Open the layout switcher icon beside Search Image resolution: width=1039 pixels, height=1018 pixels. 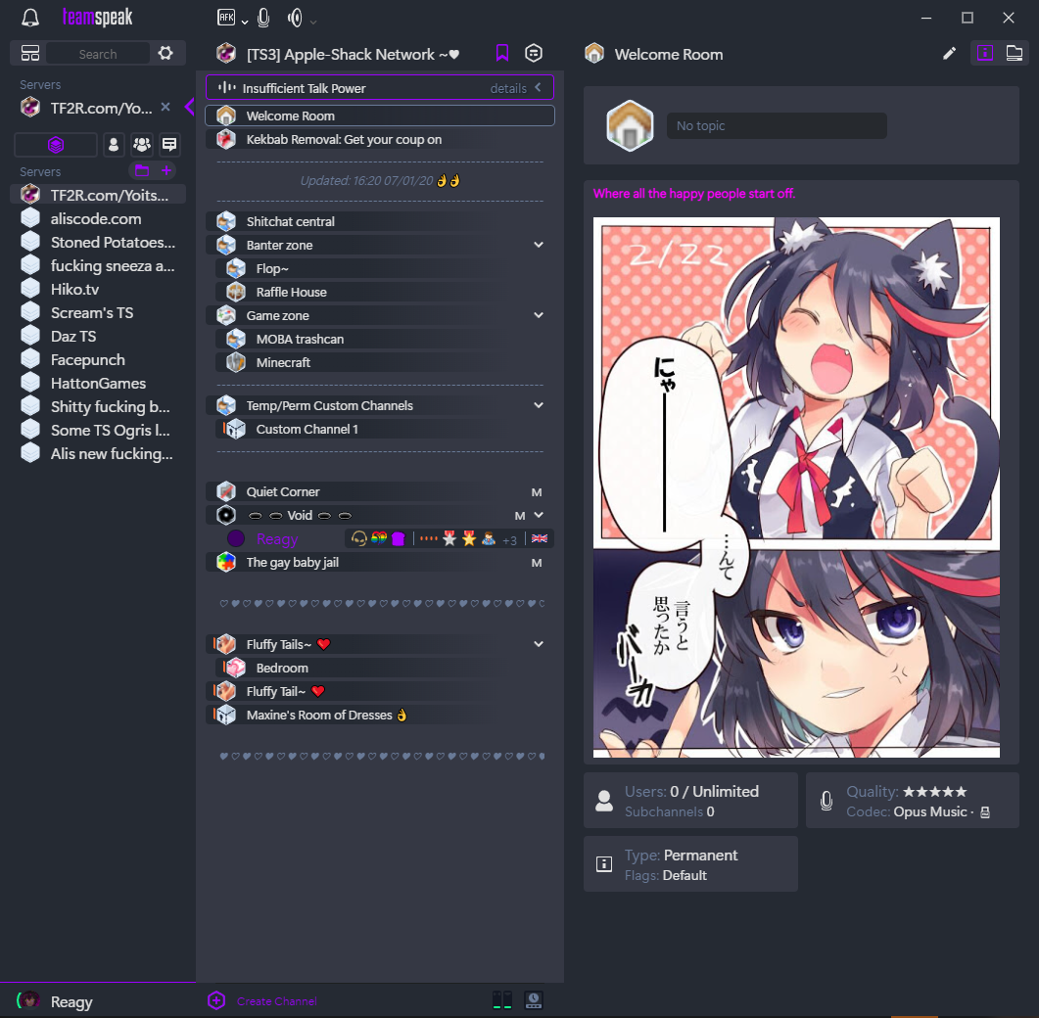[30, 53]
